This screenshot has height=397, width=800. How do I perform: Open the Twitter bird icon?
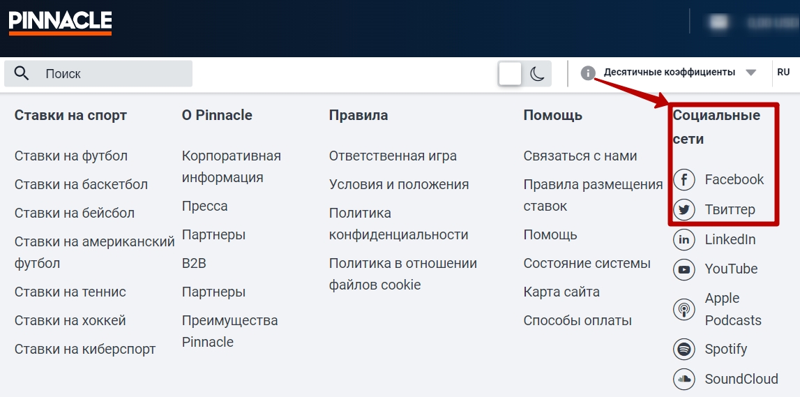pyautogui.click(x=684, y=210)
